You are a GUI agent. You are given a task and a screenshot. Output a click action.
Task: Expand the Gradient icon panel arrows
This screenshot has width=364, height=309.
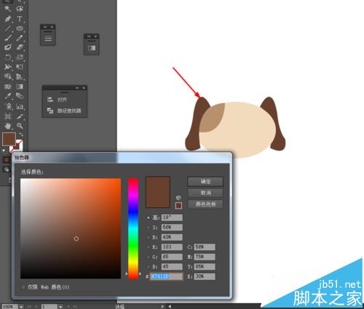[x=89, y=36]
